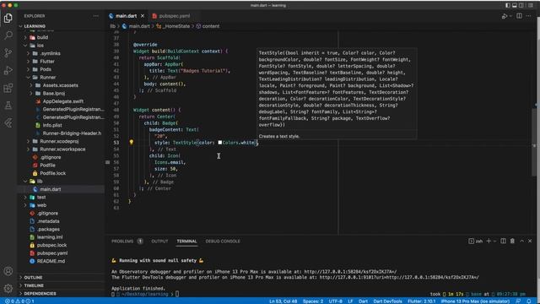Viewport: 540px width, 304px height.
Task: Add a new terminal with plus icon
Action: point(489,241)
